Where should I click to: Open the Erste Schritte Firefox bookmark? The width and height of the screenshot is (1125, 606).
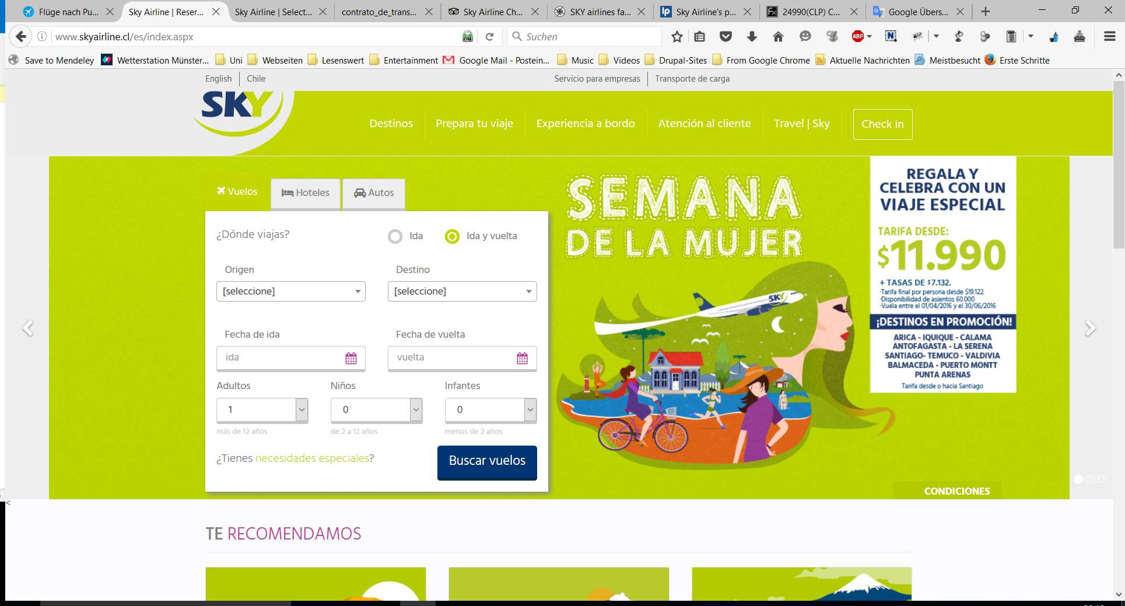(x=1017, y=60)
